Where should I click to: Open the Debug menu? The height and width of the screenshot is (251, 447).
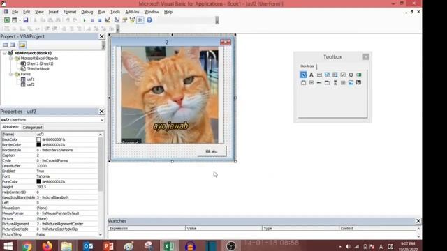[87, 12]
